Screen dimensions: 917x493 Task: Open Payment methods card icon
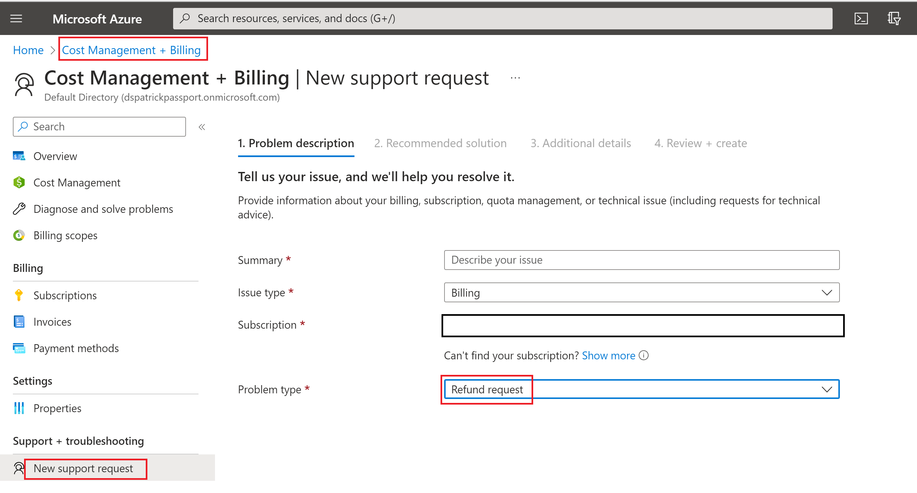[x=19, y=348]
